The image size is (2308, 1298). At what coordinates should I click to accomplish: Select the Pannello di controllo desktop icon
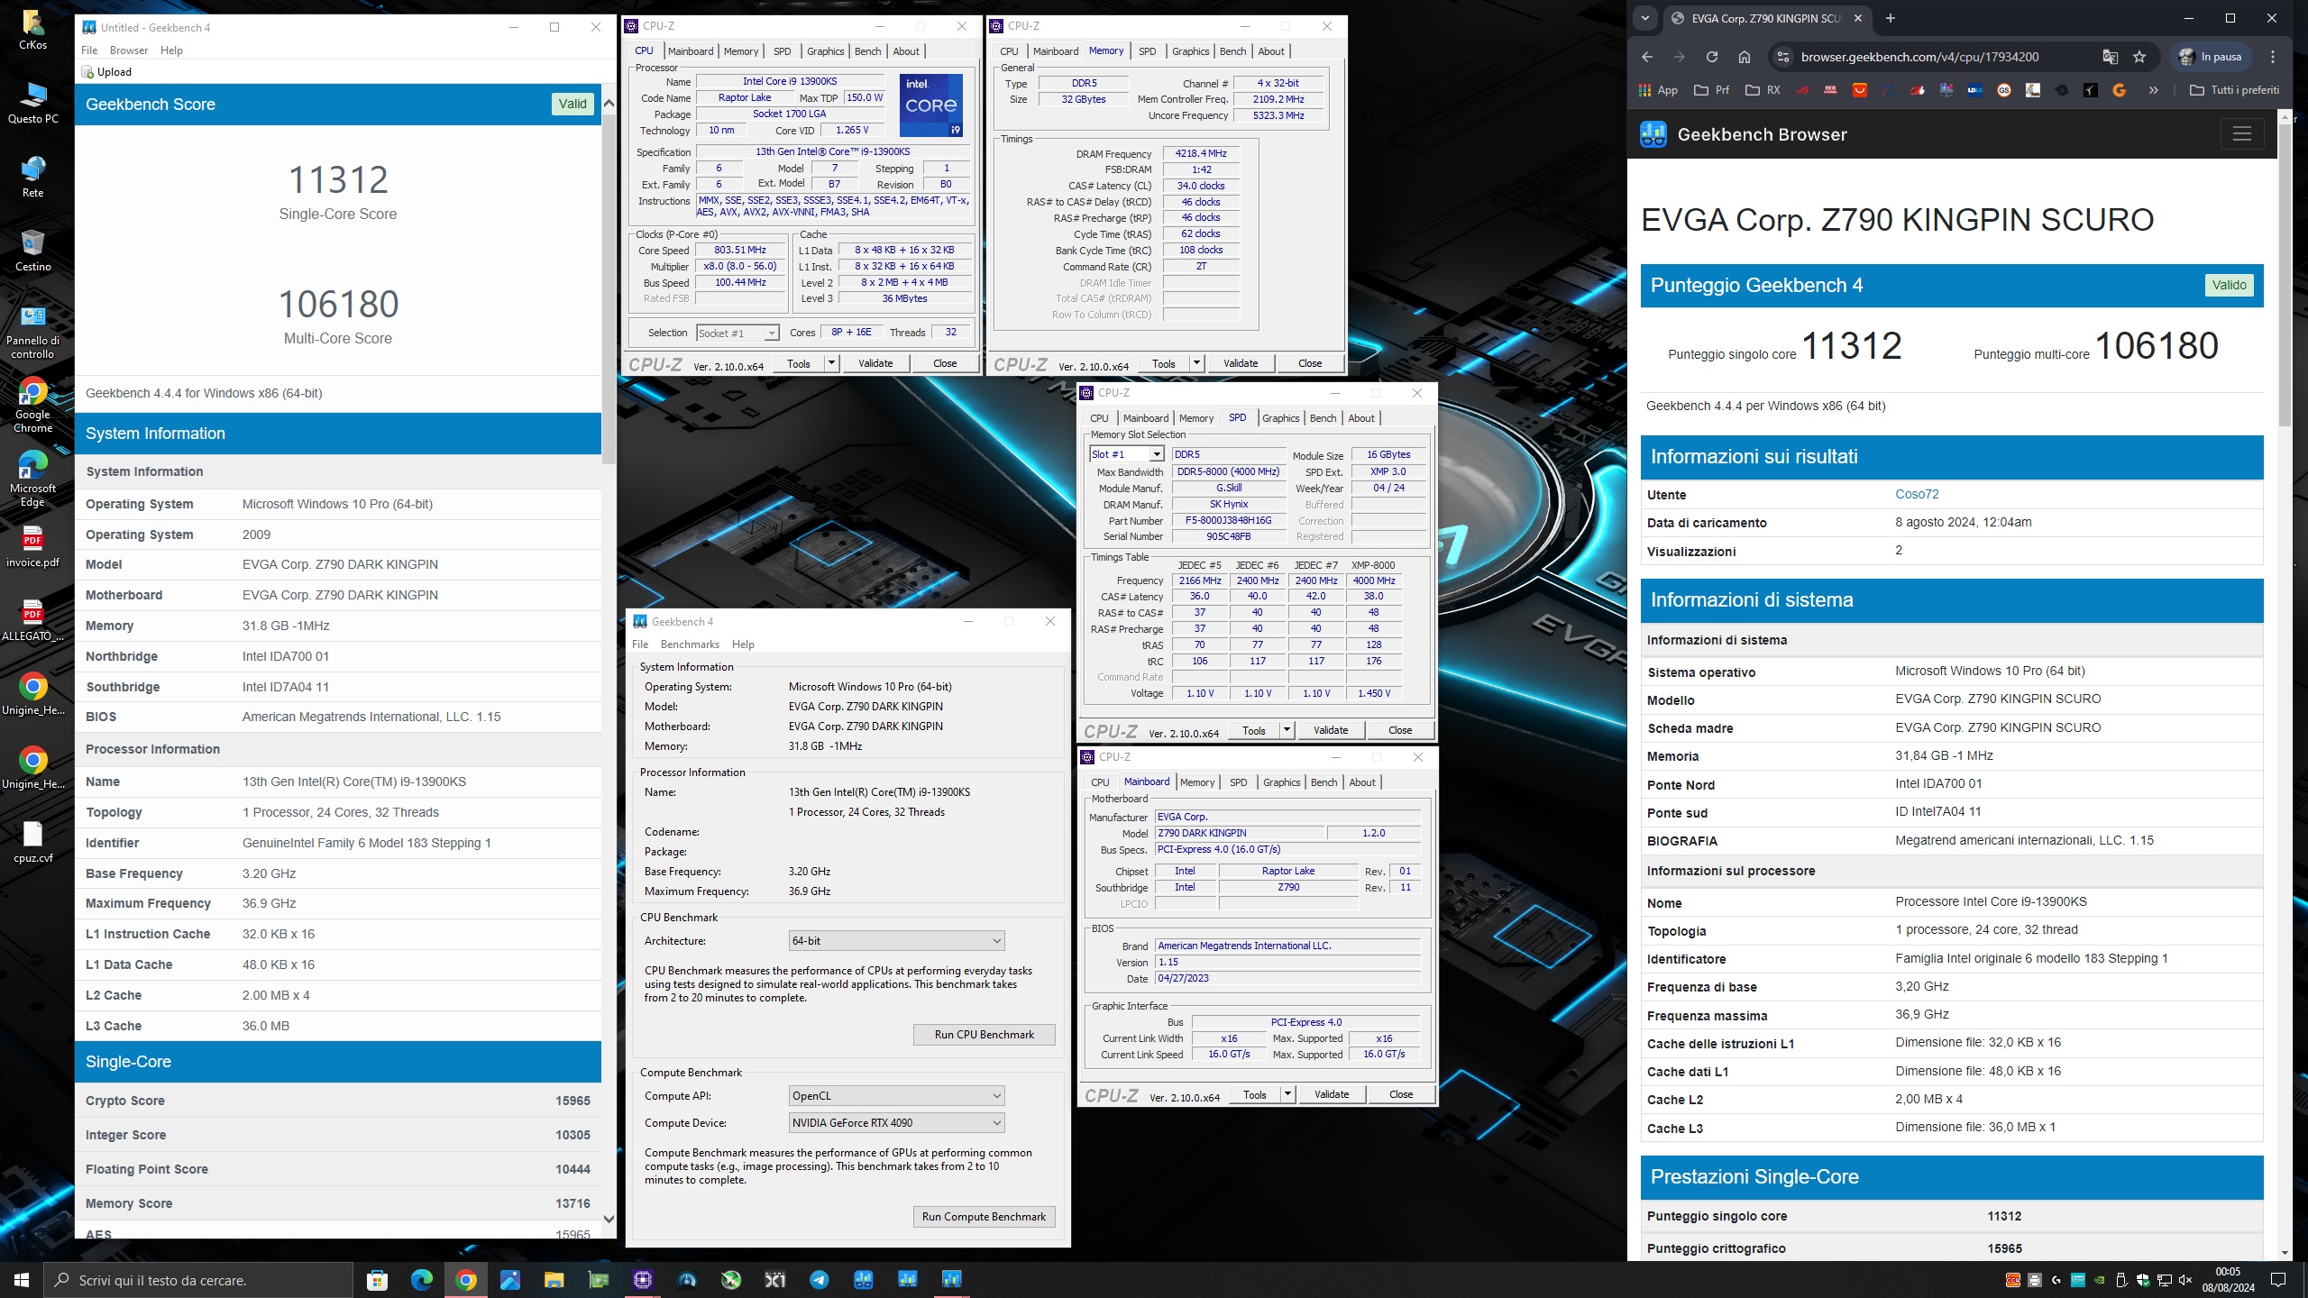point(33,332)
